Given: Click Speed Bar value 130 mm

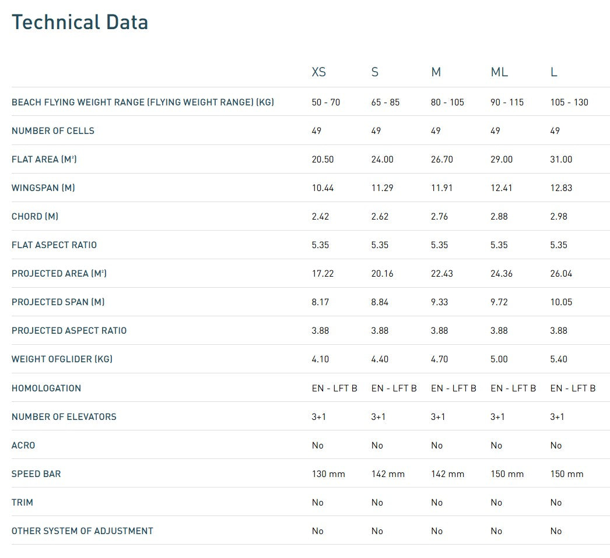Looking at the screenshot, I should click(x=328, y=474).
